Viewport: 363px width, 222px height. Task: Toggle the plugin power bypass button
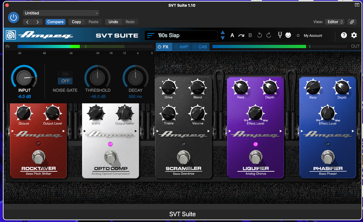point(14,17)
